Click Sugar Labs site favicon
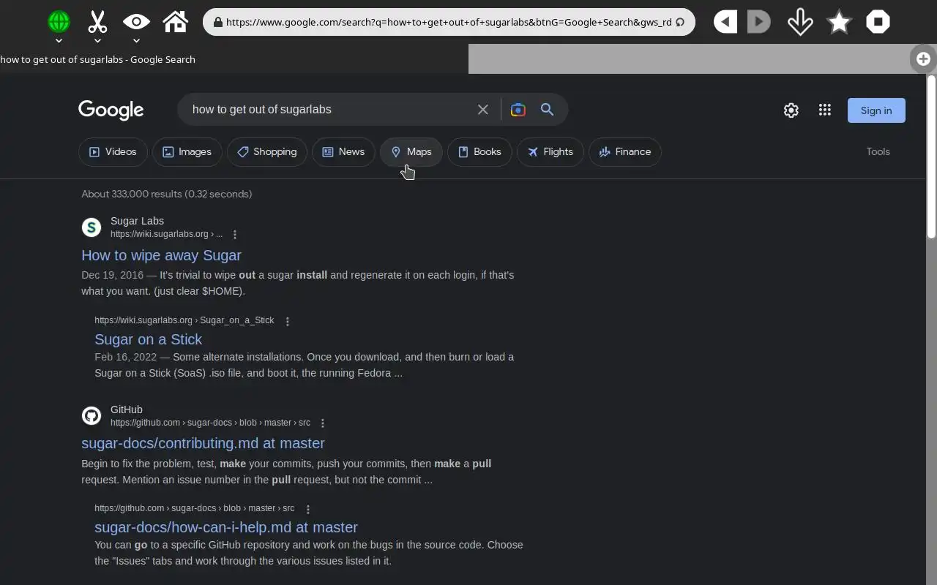 [x=92, y=227]
